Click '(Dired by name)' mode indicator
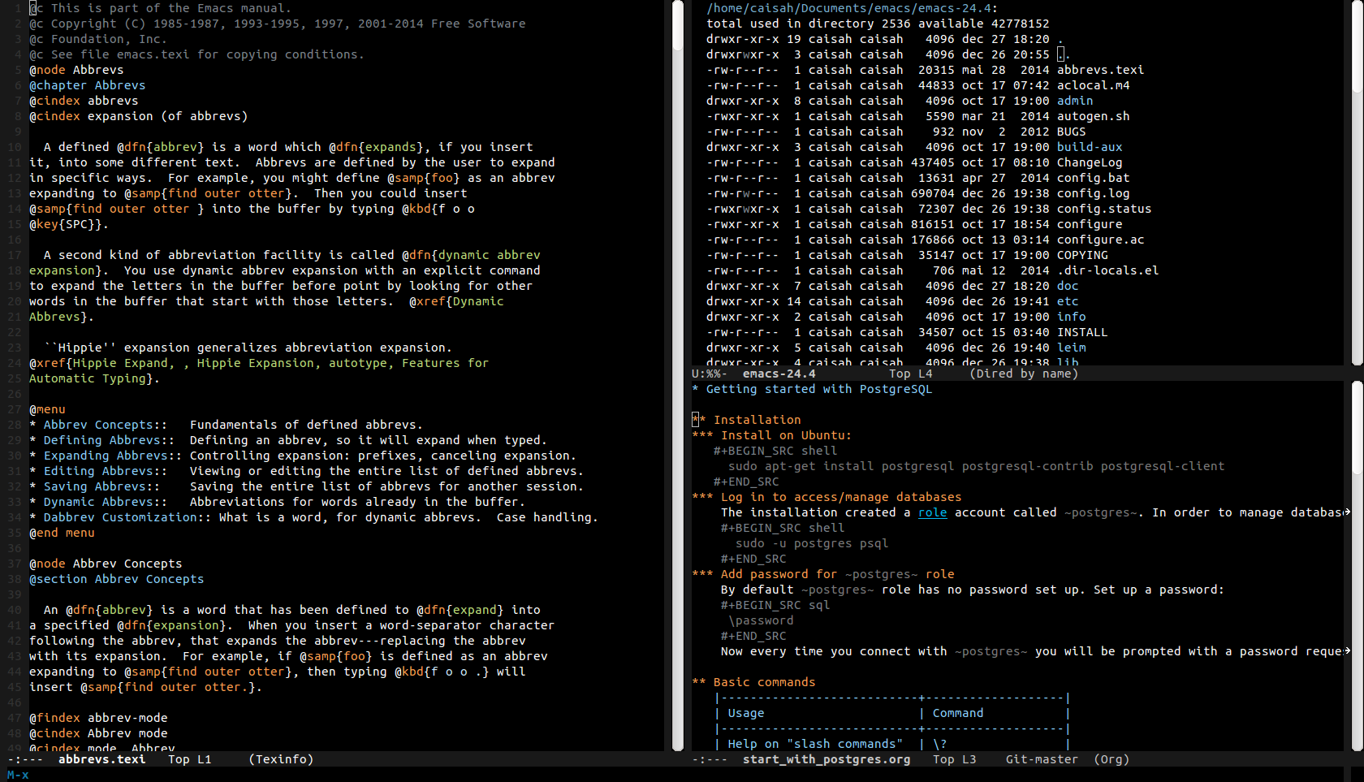1364x782 pixels. click(1024, 374)
